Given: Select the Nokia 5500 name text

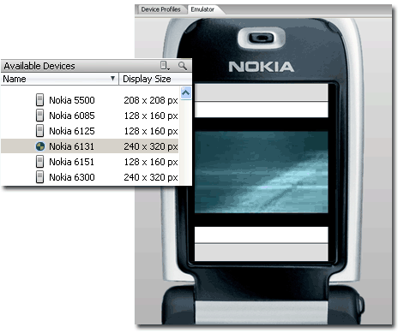Looking at the screenshot, I should (72, 100).
